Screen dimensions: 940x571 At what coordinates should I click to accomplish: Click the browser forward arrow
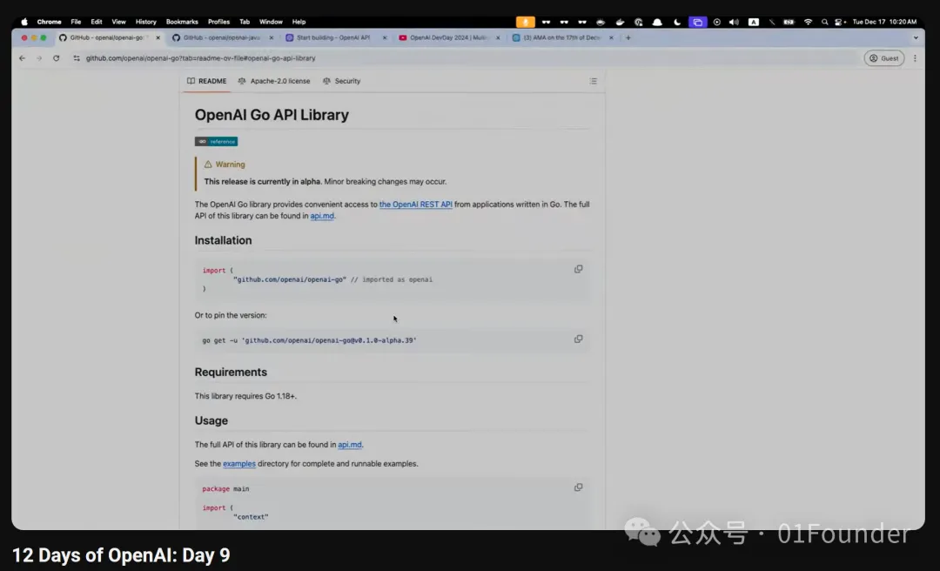[39, 58]
